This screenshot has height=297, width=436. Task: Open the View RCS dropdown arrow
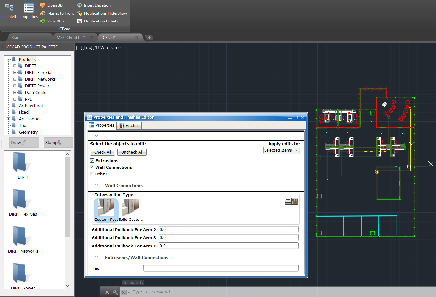(x=67, y=21)
